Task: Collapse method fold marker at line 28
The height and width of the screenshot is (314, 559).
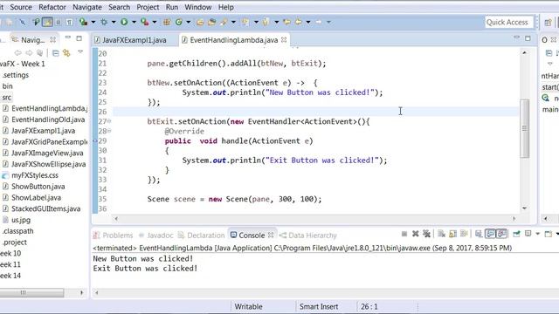Action: pos(109,131)
